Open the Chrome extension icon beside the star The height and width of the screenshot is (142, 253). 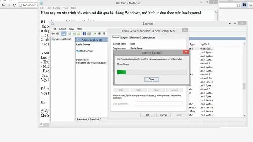[x=244, y=5]
